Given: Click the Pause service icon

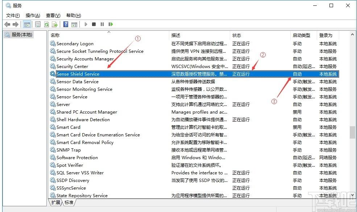Looking at the screenshot, I should pos(102,24).
